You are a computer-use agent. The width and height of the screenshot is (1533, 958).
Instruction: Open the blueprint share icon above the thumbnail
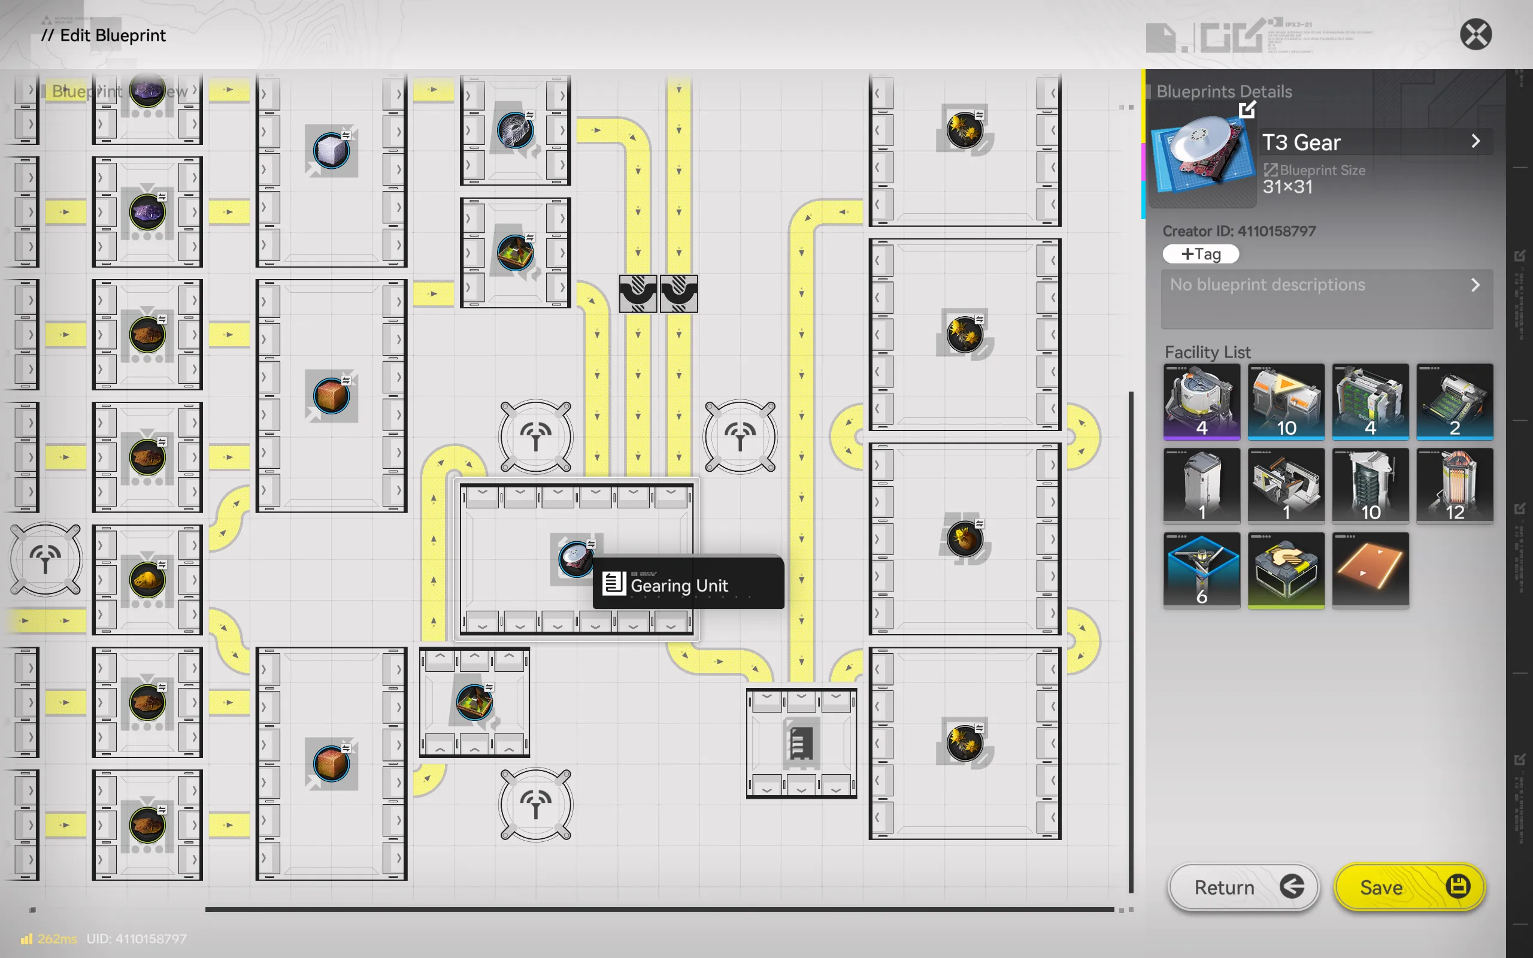point(1247,110)
